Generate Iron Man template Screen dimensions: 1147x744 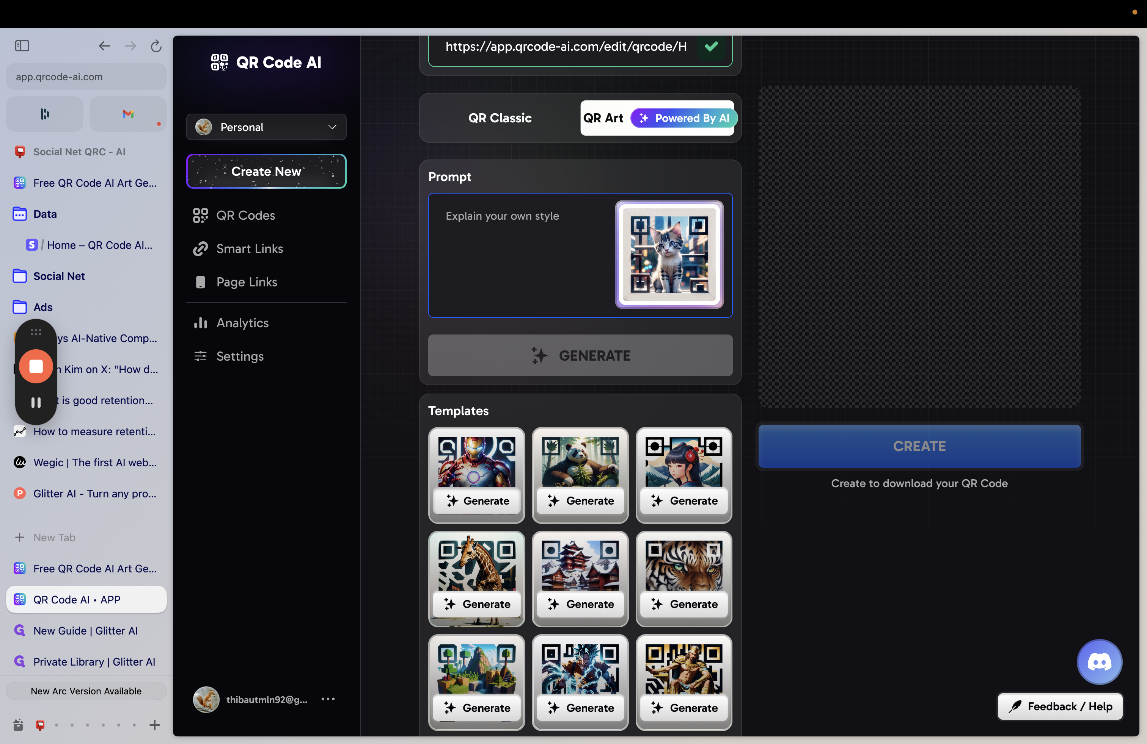[477, 500]
